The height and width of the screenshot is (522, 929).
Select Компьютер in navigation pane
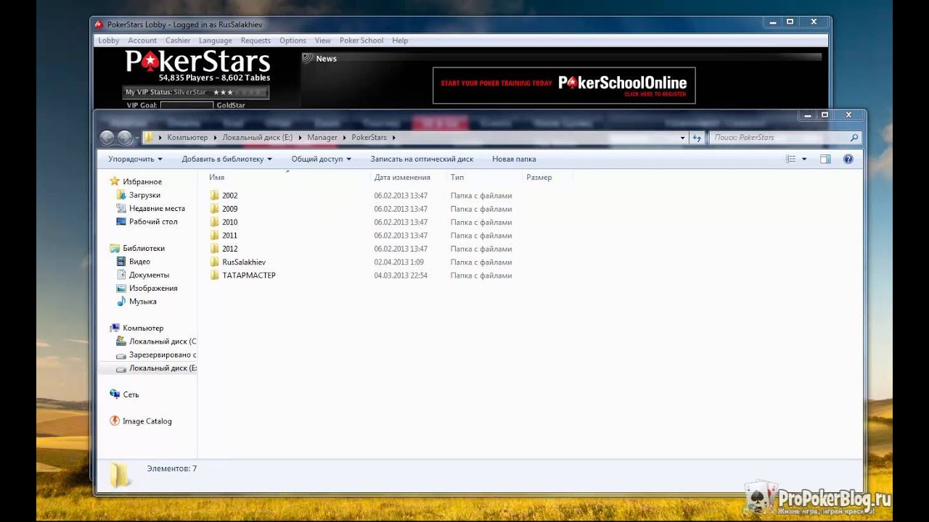click(136, 328)
